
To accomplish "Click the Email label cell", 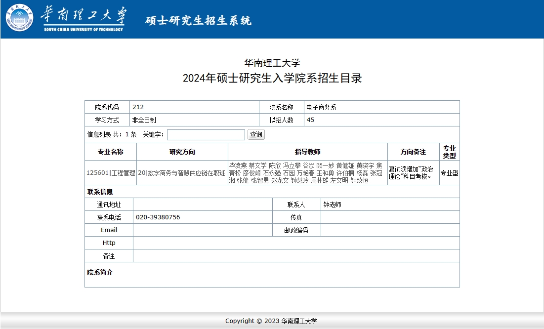I will 109,230.
